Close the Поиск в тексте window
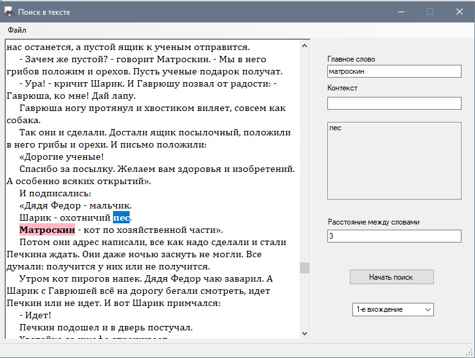 coord(460,12)
